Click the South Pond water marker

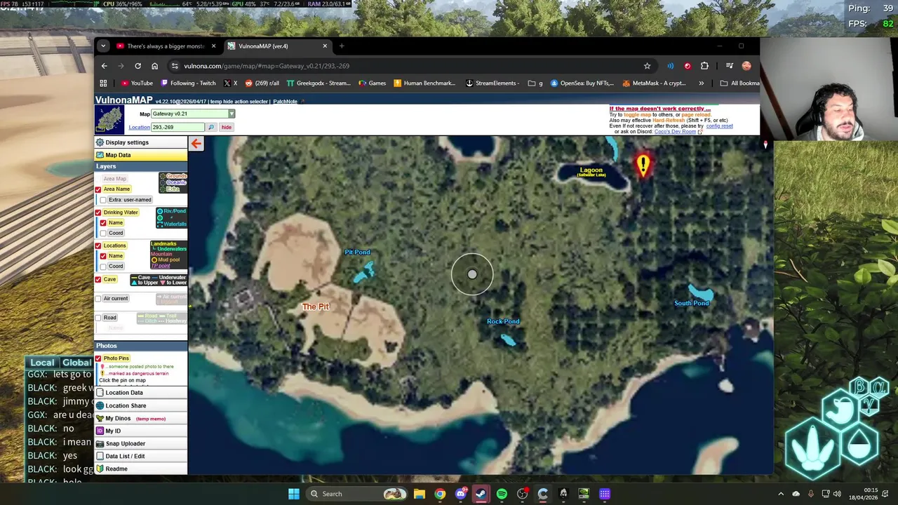[x=701, y=292]
